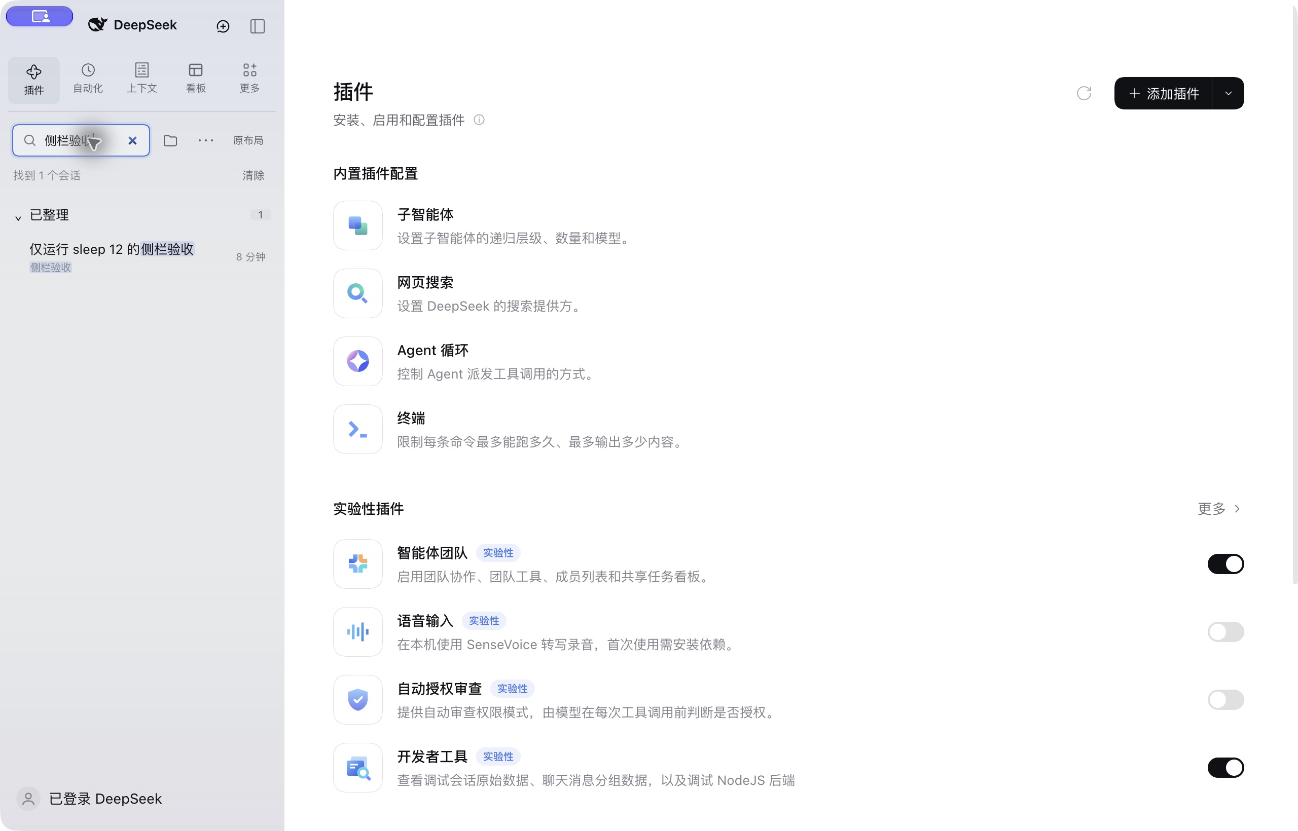1298x831 pixels.
Task: Switch to the 上下文 tab
Action: click(142, 79)
